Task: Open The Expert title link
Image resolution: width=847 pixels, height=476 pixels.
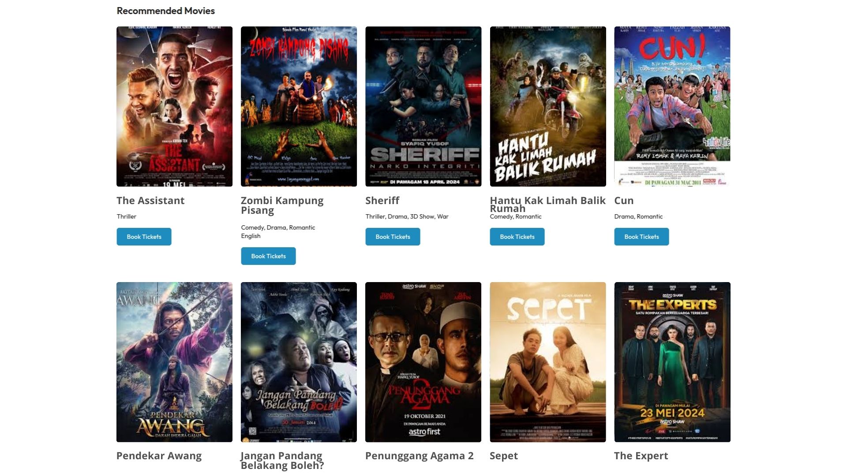Action: click(x=641, y=456)
